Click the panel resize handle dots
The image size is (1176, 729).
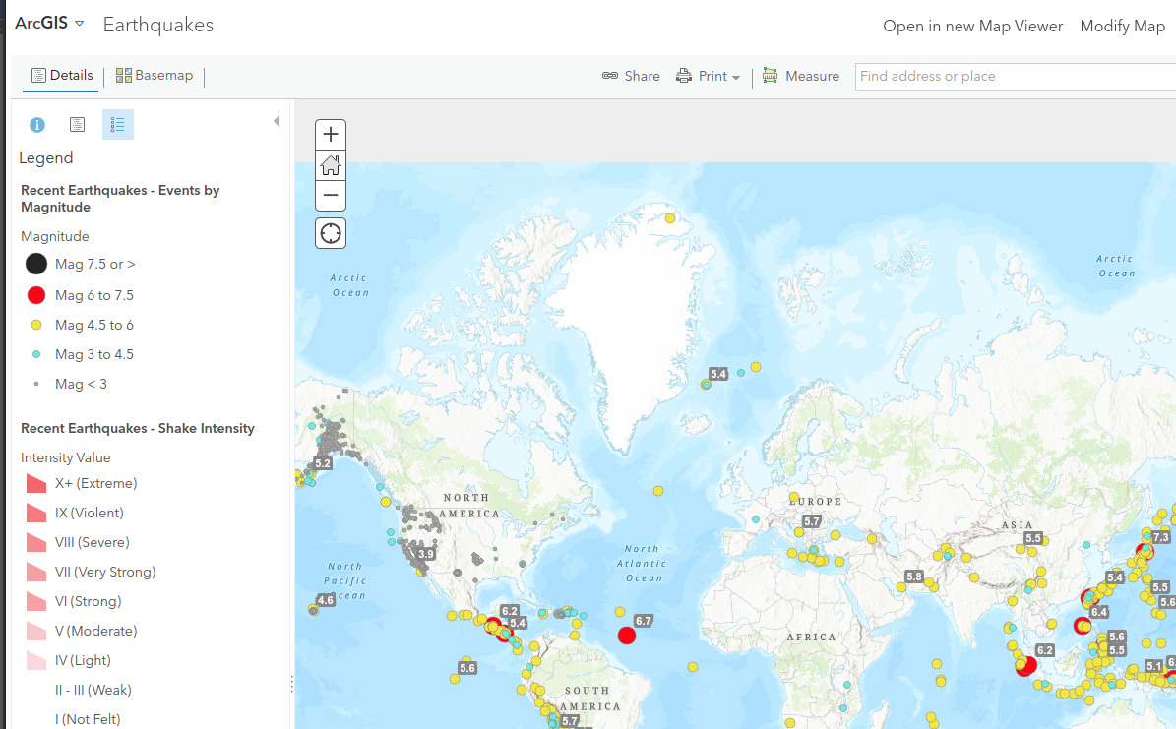click(291, 683)
